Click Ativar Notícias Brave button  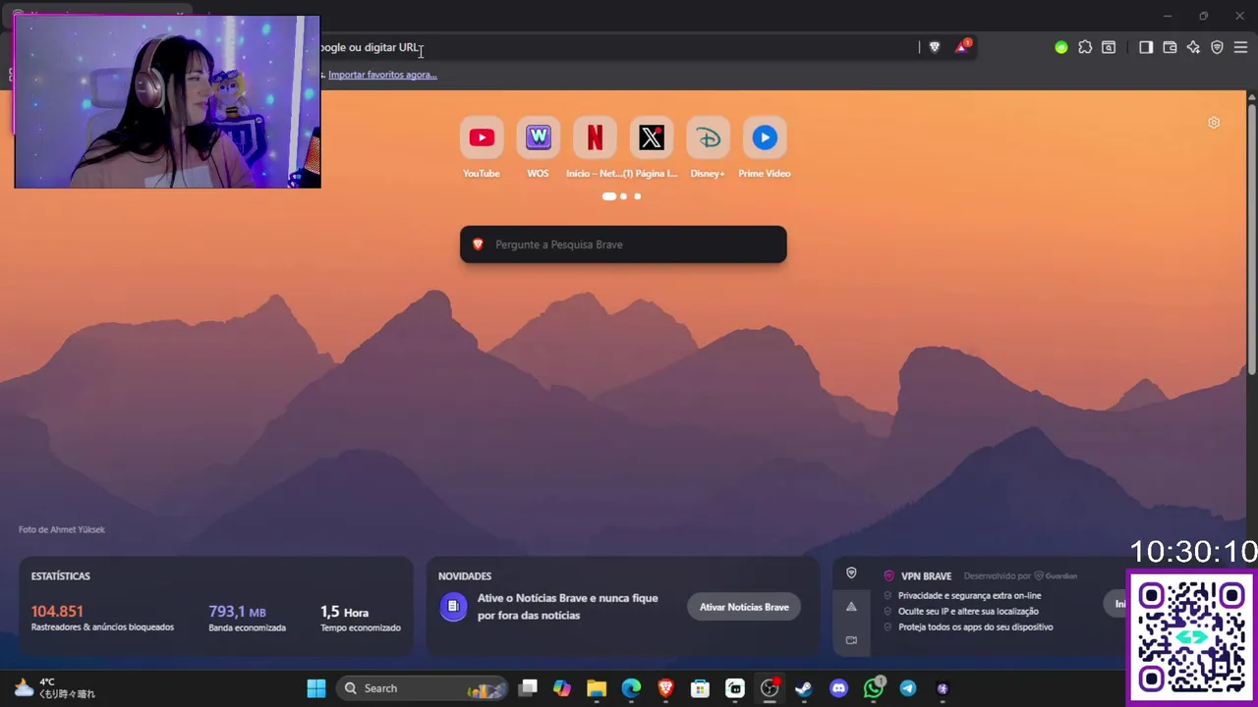pyautogui.click(x=744, y=607)
